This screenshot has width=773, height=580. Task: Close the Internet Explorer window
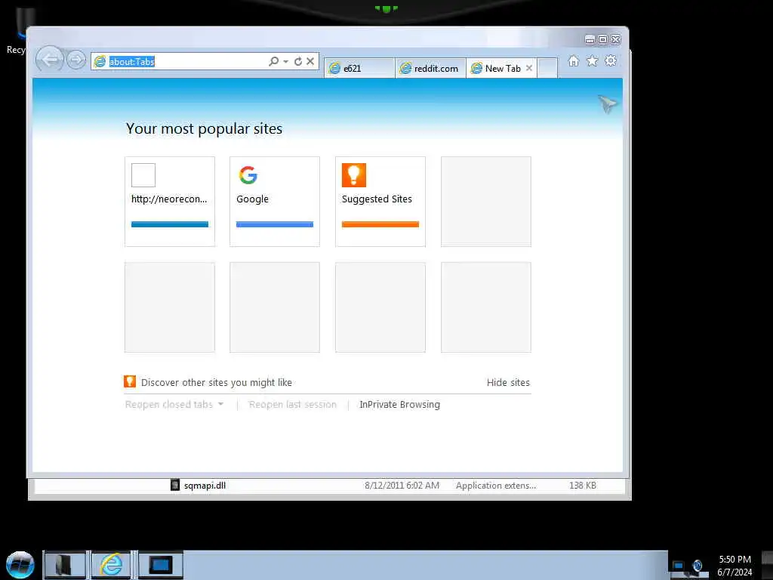616,39
